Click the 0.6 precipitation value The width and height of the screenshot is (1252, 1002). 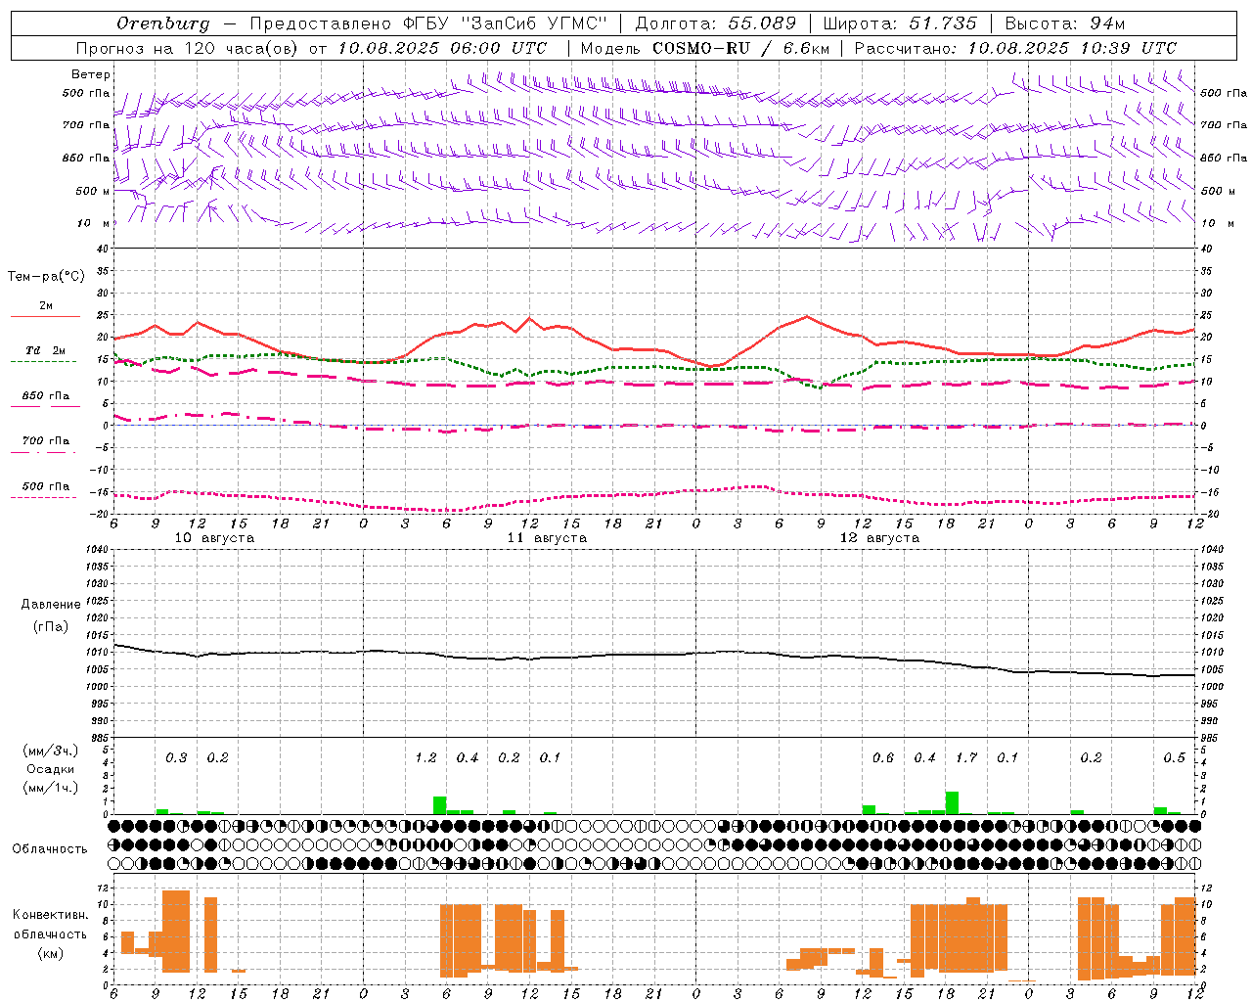click(x=883, y=757)
